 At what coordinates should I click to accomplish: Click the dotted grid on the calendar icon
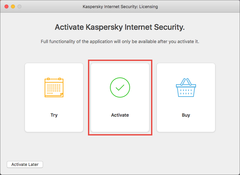pos(54,89)
